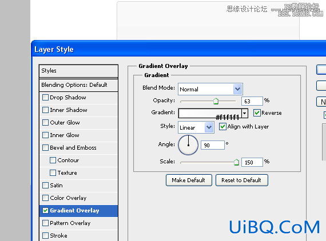Check the Inner Glow checkbox
This screenshot has width=326, height=241.
pyautogui.click(x=45, y=135)
